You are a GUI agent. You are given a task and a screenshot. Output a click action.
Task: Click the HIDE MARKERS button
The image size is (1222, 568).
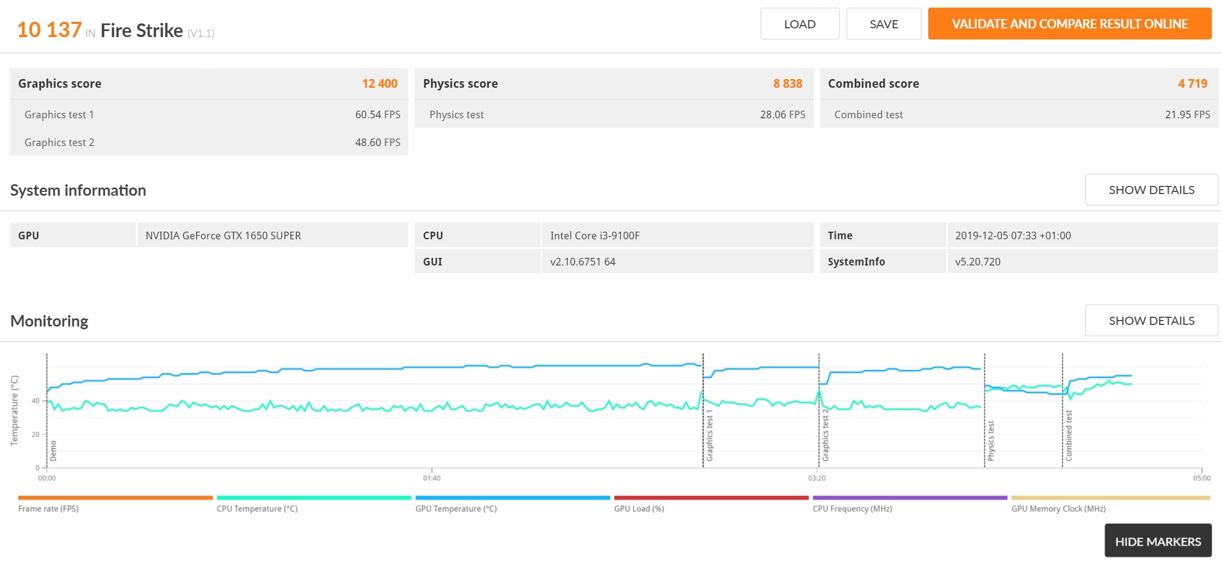click(x=1158, y=541)
